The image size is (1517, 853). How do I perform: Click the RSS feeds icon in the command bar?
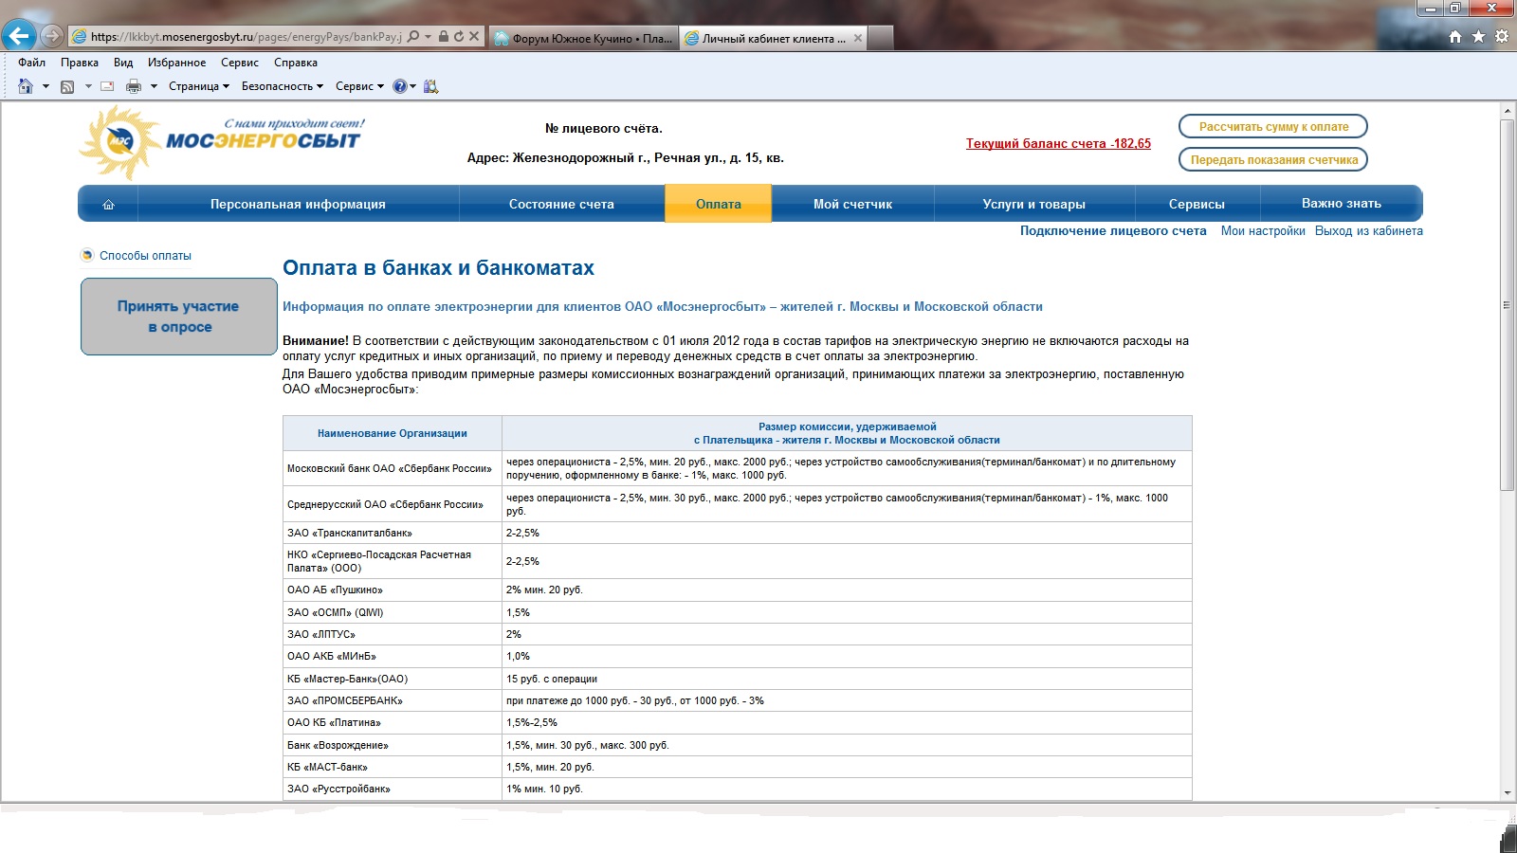(x=67, y=86)
